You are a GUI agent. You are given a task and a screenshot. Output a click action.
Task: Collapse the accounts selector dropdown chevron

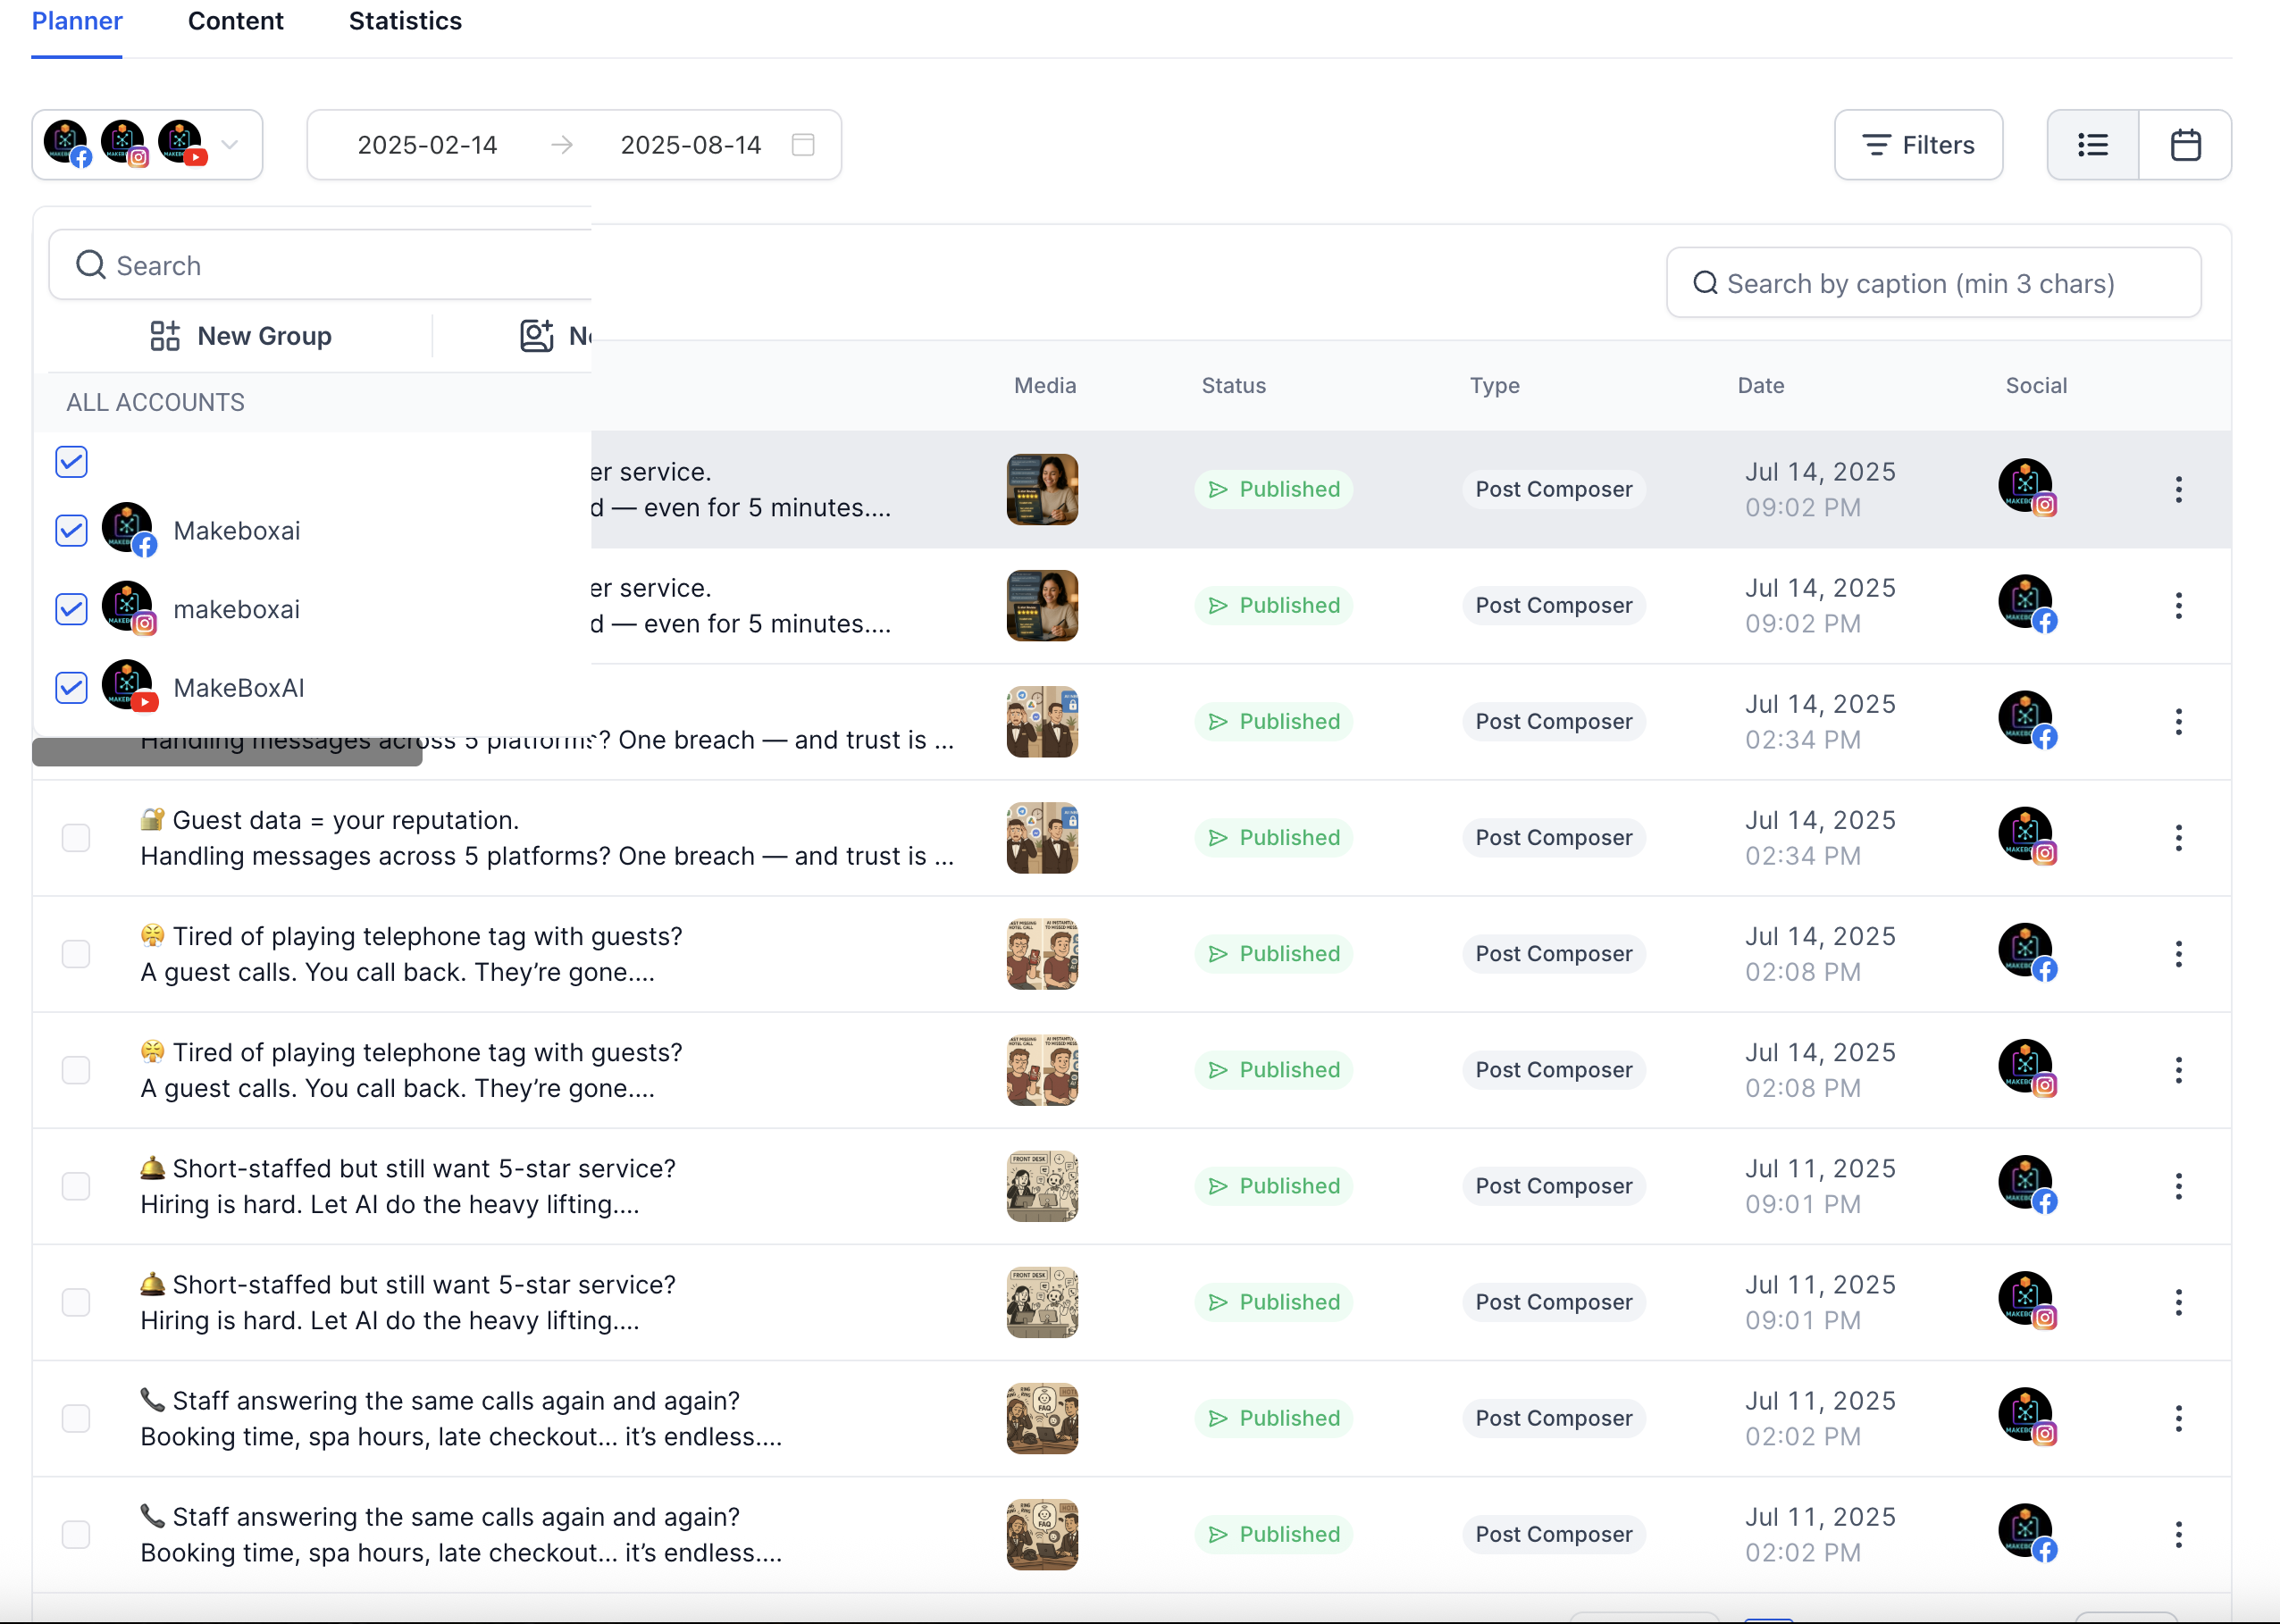[x=230, y=145]
